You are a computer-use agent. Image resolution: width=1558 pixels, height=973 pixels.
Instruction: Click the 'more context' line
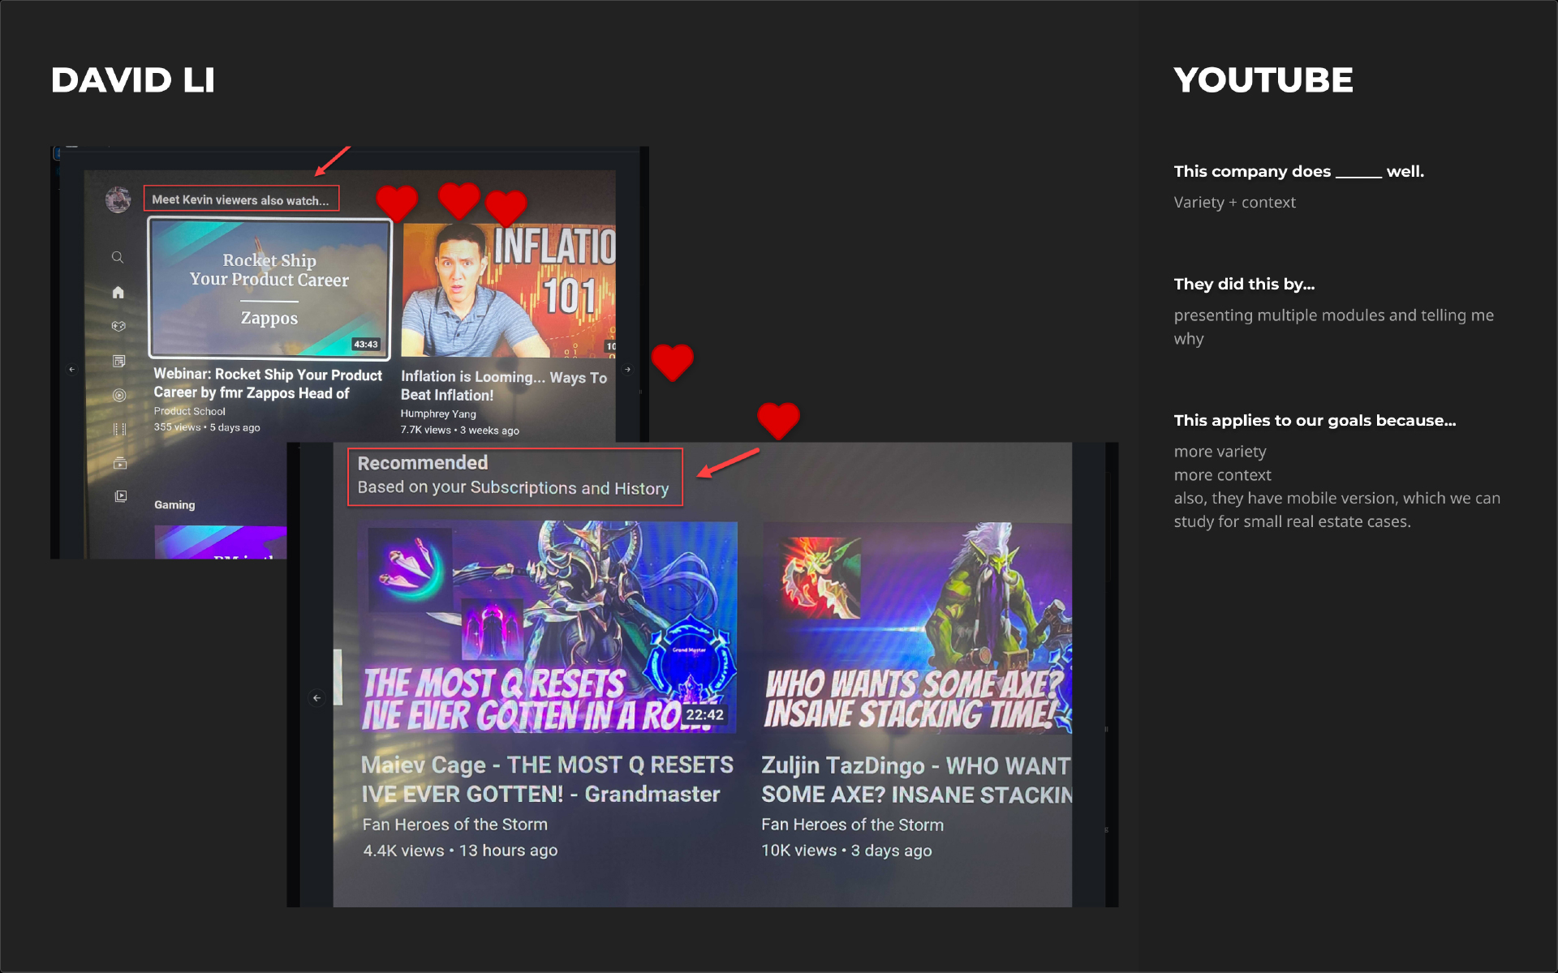click(x=1222, y=475)
